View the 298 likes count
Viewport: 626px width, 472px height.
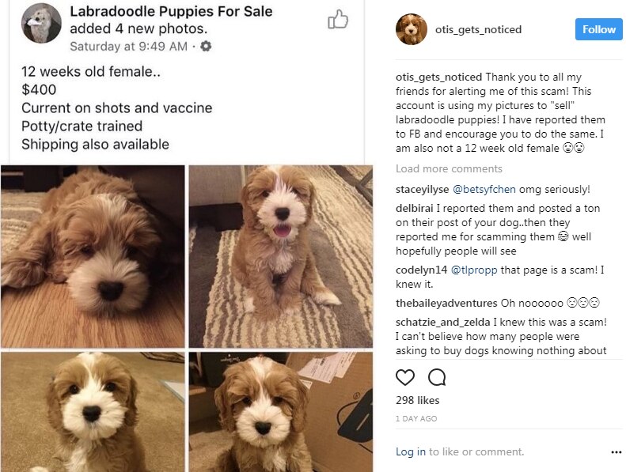pyautogui.click(x=418, y=400)
